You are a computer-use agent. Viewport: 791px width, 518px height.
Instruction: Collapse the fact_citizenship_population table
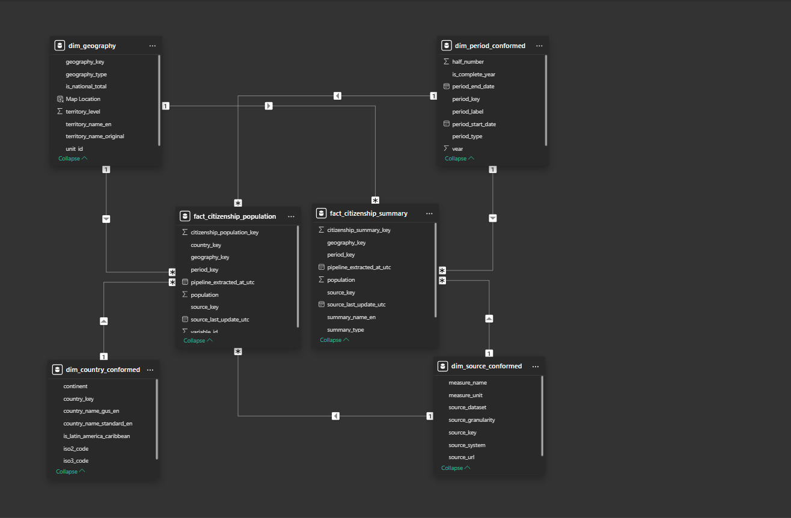[198, 341]
